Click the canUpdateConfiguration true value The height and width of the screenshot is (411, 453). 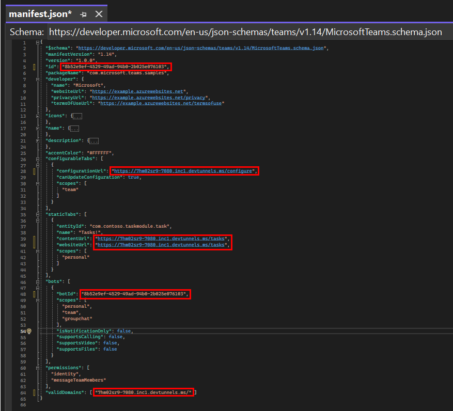tap(133, 177)
